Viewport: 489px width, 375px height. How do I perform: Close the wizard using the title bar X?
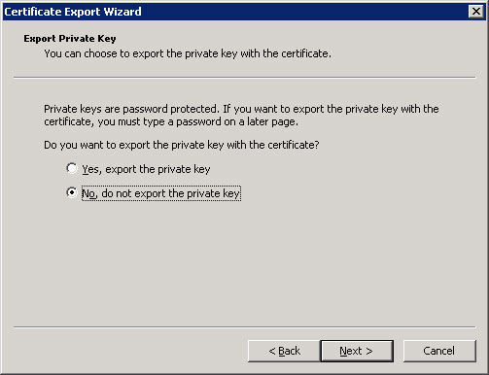(476, 12)
